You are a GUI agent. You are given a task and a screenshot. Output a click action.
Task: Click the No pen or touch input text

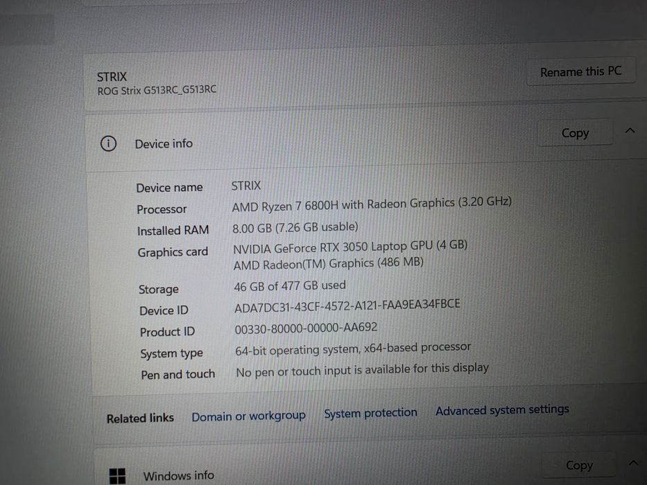[362, 370]
